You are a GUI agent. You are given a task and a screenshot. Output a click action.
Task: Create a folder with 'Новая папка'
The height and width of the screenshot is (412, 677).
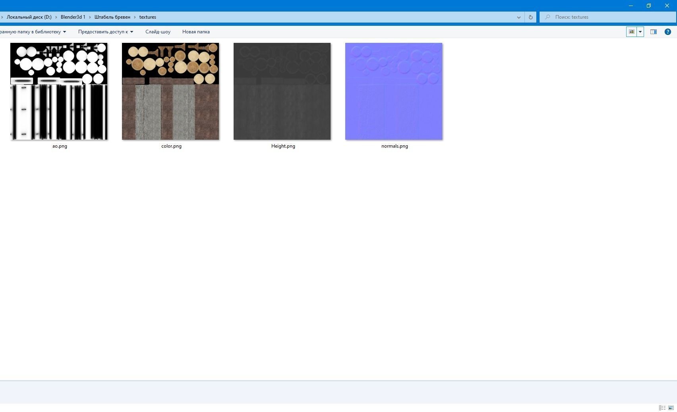[x=196, y=32]
